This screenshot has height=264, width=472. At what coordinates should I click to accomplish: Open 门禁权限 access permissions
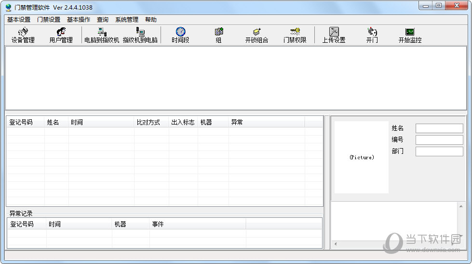pyautogui.click(x=295, y=35)
